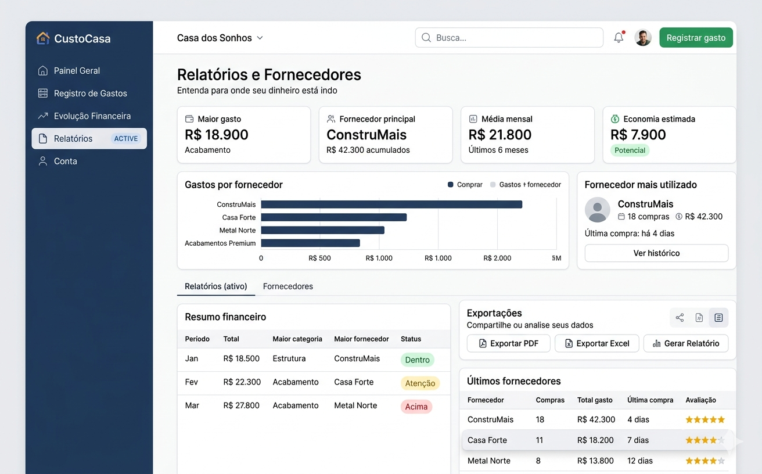Click the Acabamentos Premium bar in chart
The image size is (762, 474).
click(311, 243)
